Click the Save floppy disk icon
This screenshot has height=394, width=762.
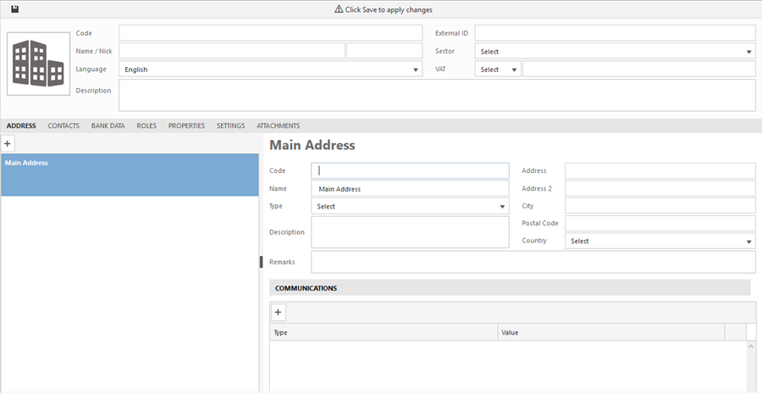coord(14,9)
